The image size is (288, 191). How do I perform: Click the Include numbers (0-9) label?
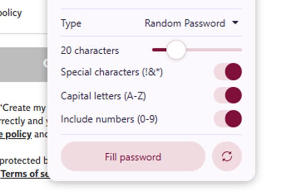click(109, 119)
